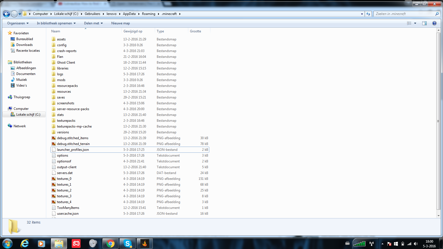Select the Ghost Client folder icon

coord(54,62)
